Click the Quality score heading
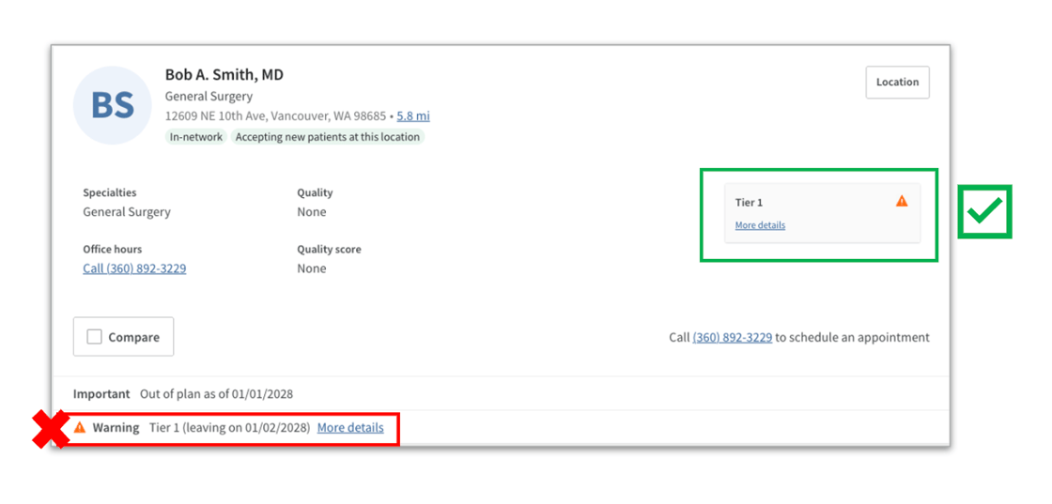 point(329,250)
